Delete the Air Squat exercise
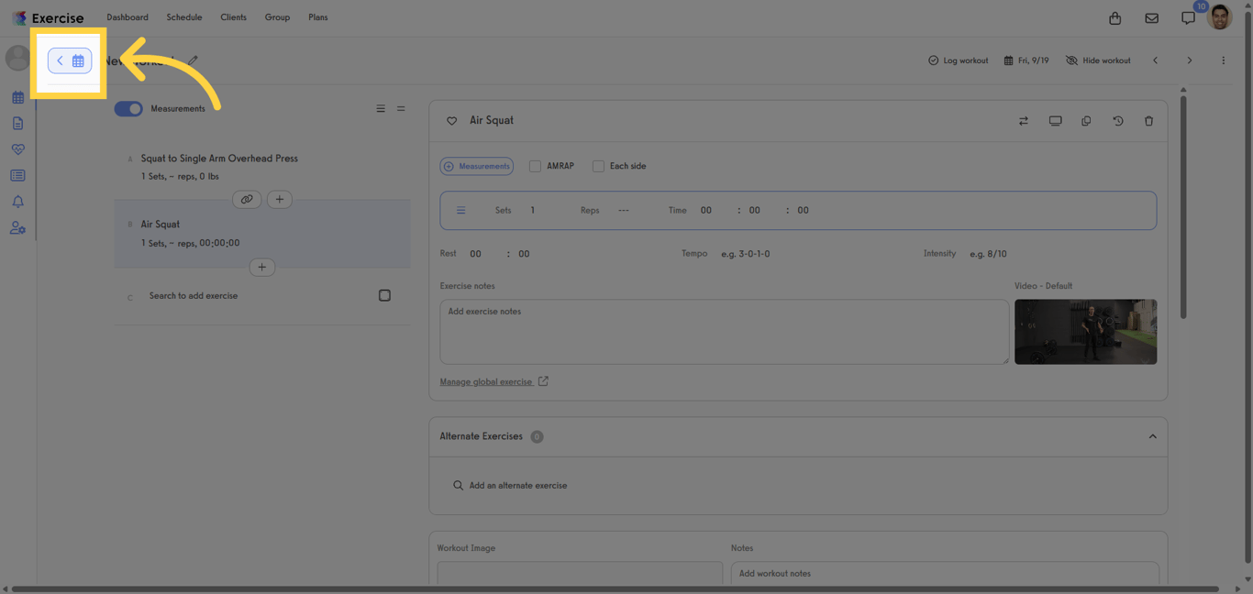Image resolution: width=1253 pixels, height=594 pixels. click(1148, 121)
